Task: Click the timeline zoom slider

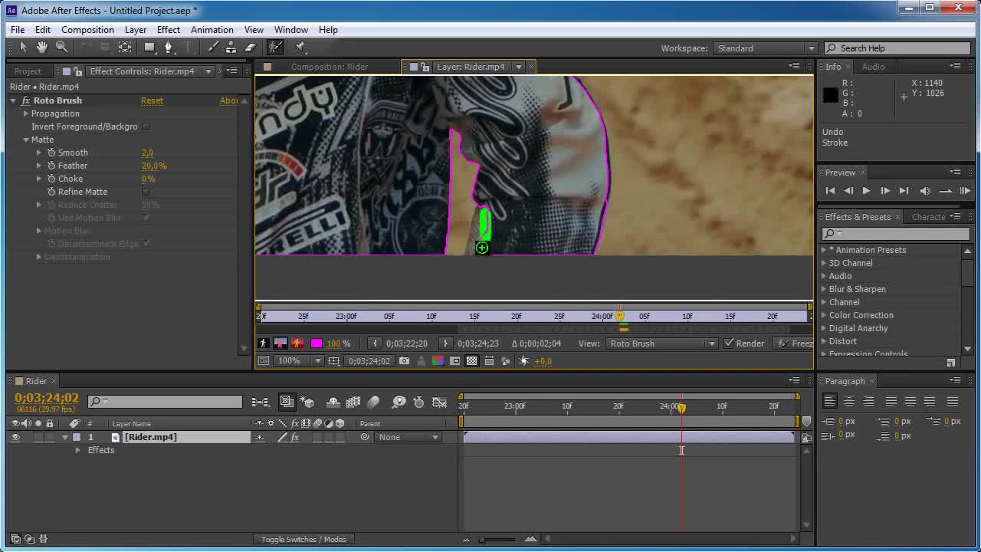Action: (x=498, y=540)
